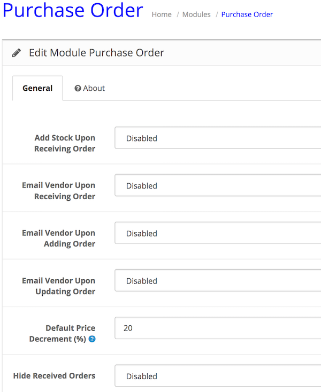Click the question mark icon on About tab
321x392 pixels.
[78, 88]
